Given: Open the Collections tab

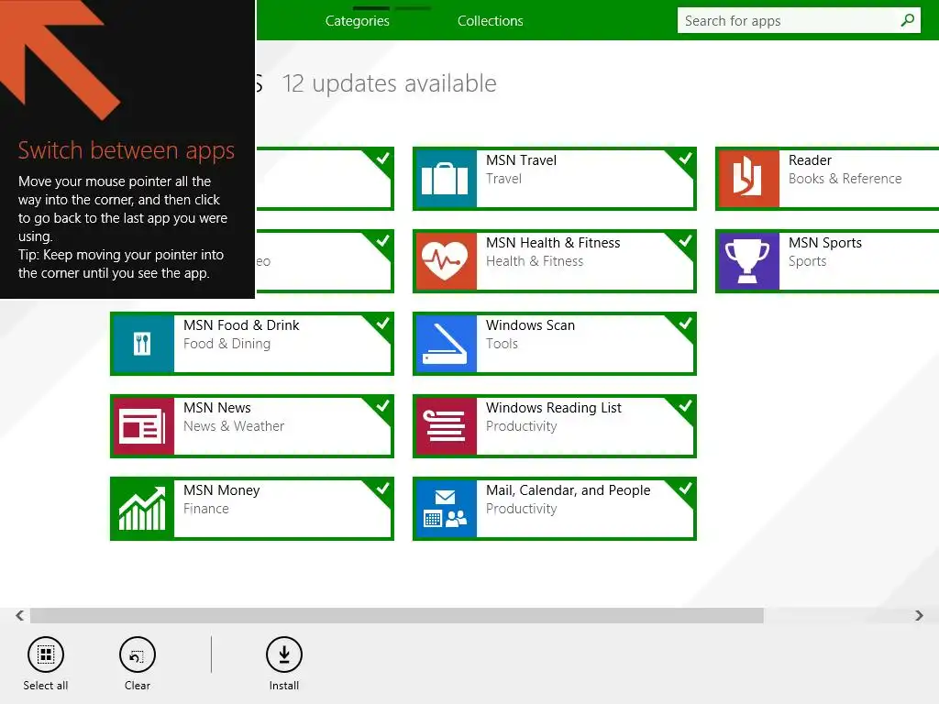Looking at the screenshot, I should click(491, 21).
